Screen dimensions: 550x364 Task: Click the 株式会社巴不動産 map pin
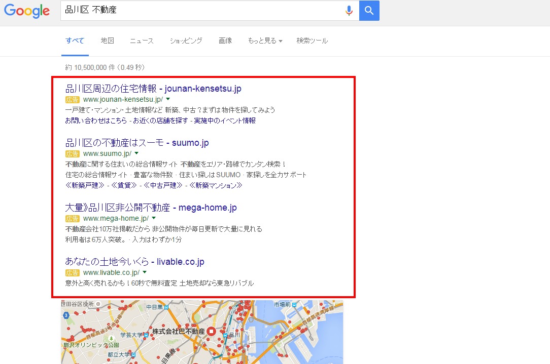[x=211, y=331]
